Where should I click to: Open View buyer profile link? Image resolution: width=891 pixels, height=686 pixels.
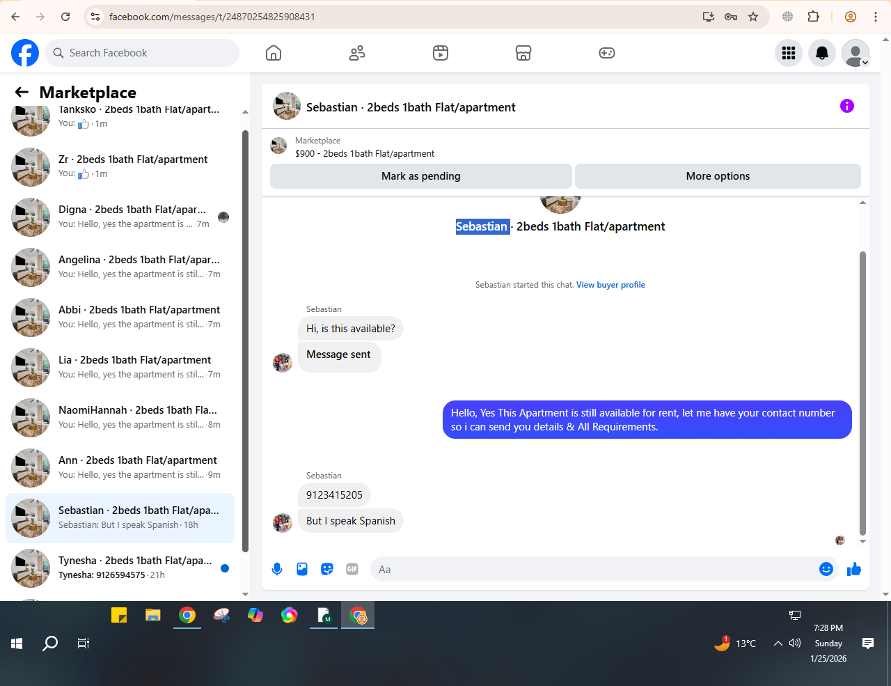point(610,285)
